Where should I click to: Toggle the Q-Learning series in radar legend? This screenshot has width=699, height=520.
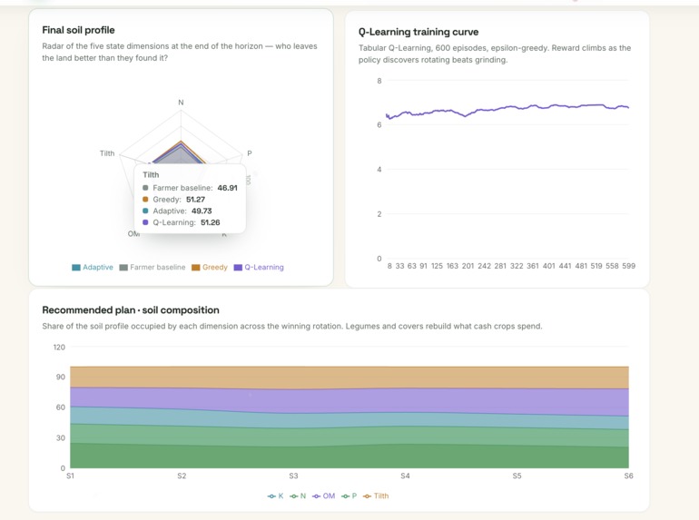coord(259,268)
